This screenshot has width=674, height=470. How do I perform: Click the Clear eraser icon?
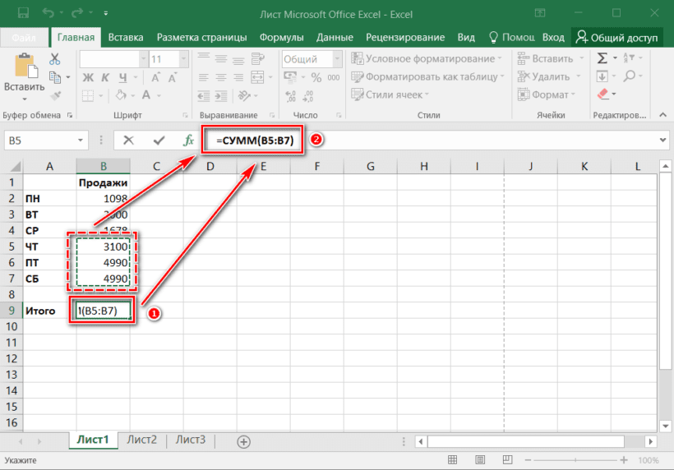(603, 94)
